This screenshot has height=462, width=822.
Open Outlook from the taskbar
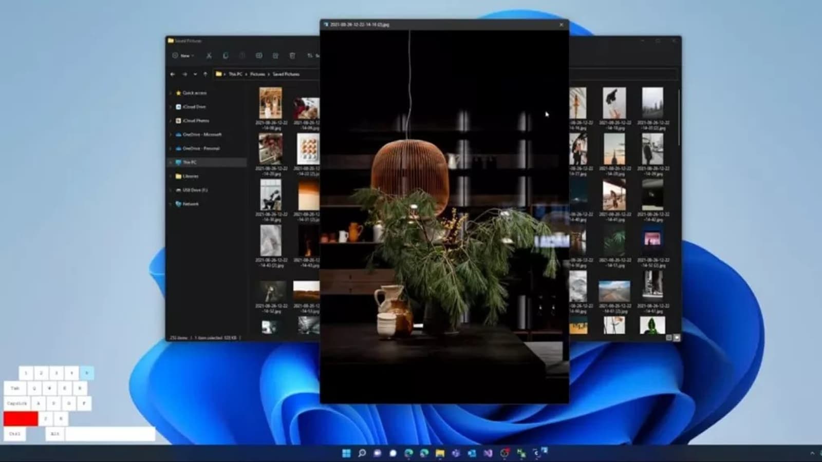pyautogui.click(x=472, y=453)
